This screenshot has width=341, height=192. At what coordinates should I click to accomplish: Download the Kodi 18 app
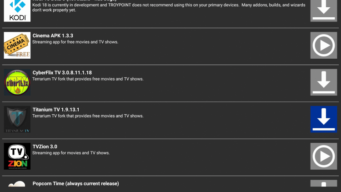pos(324,10)
